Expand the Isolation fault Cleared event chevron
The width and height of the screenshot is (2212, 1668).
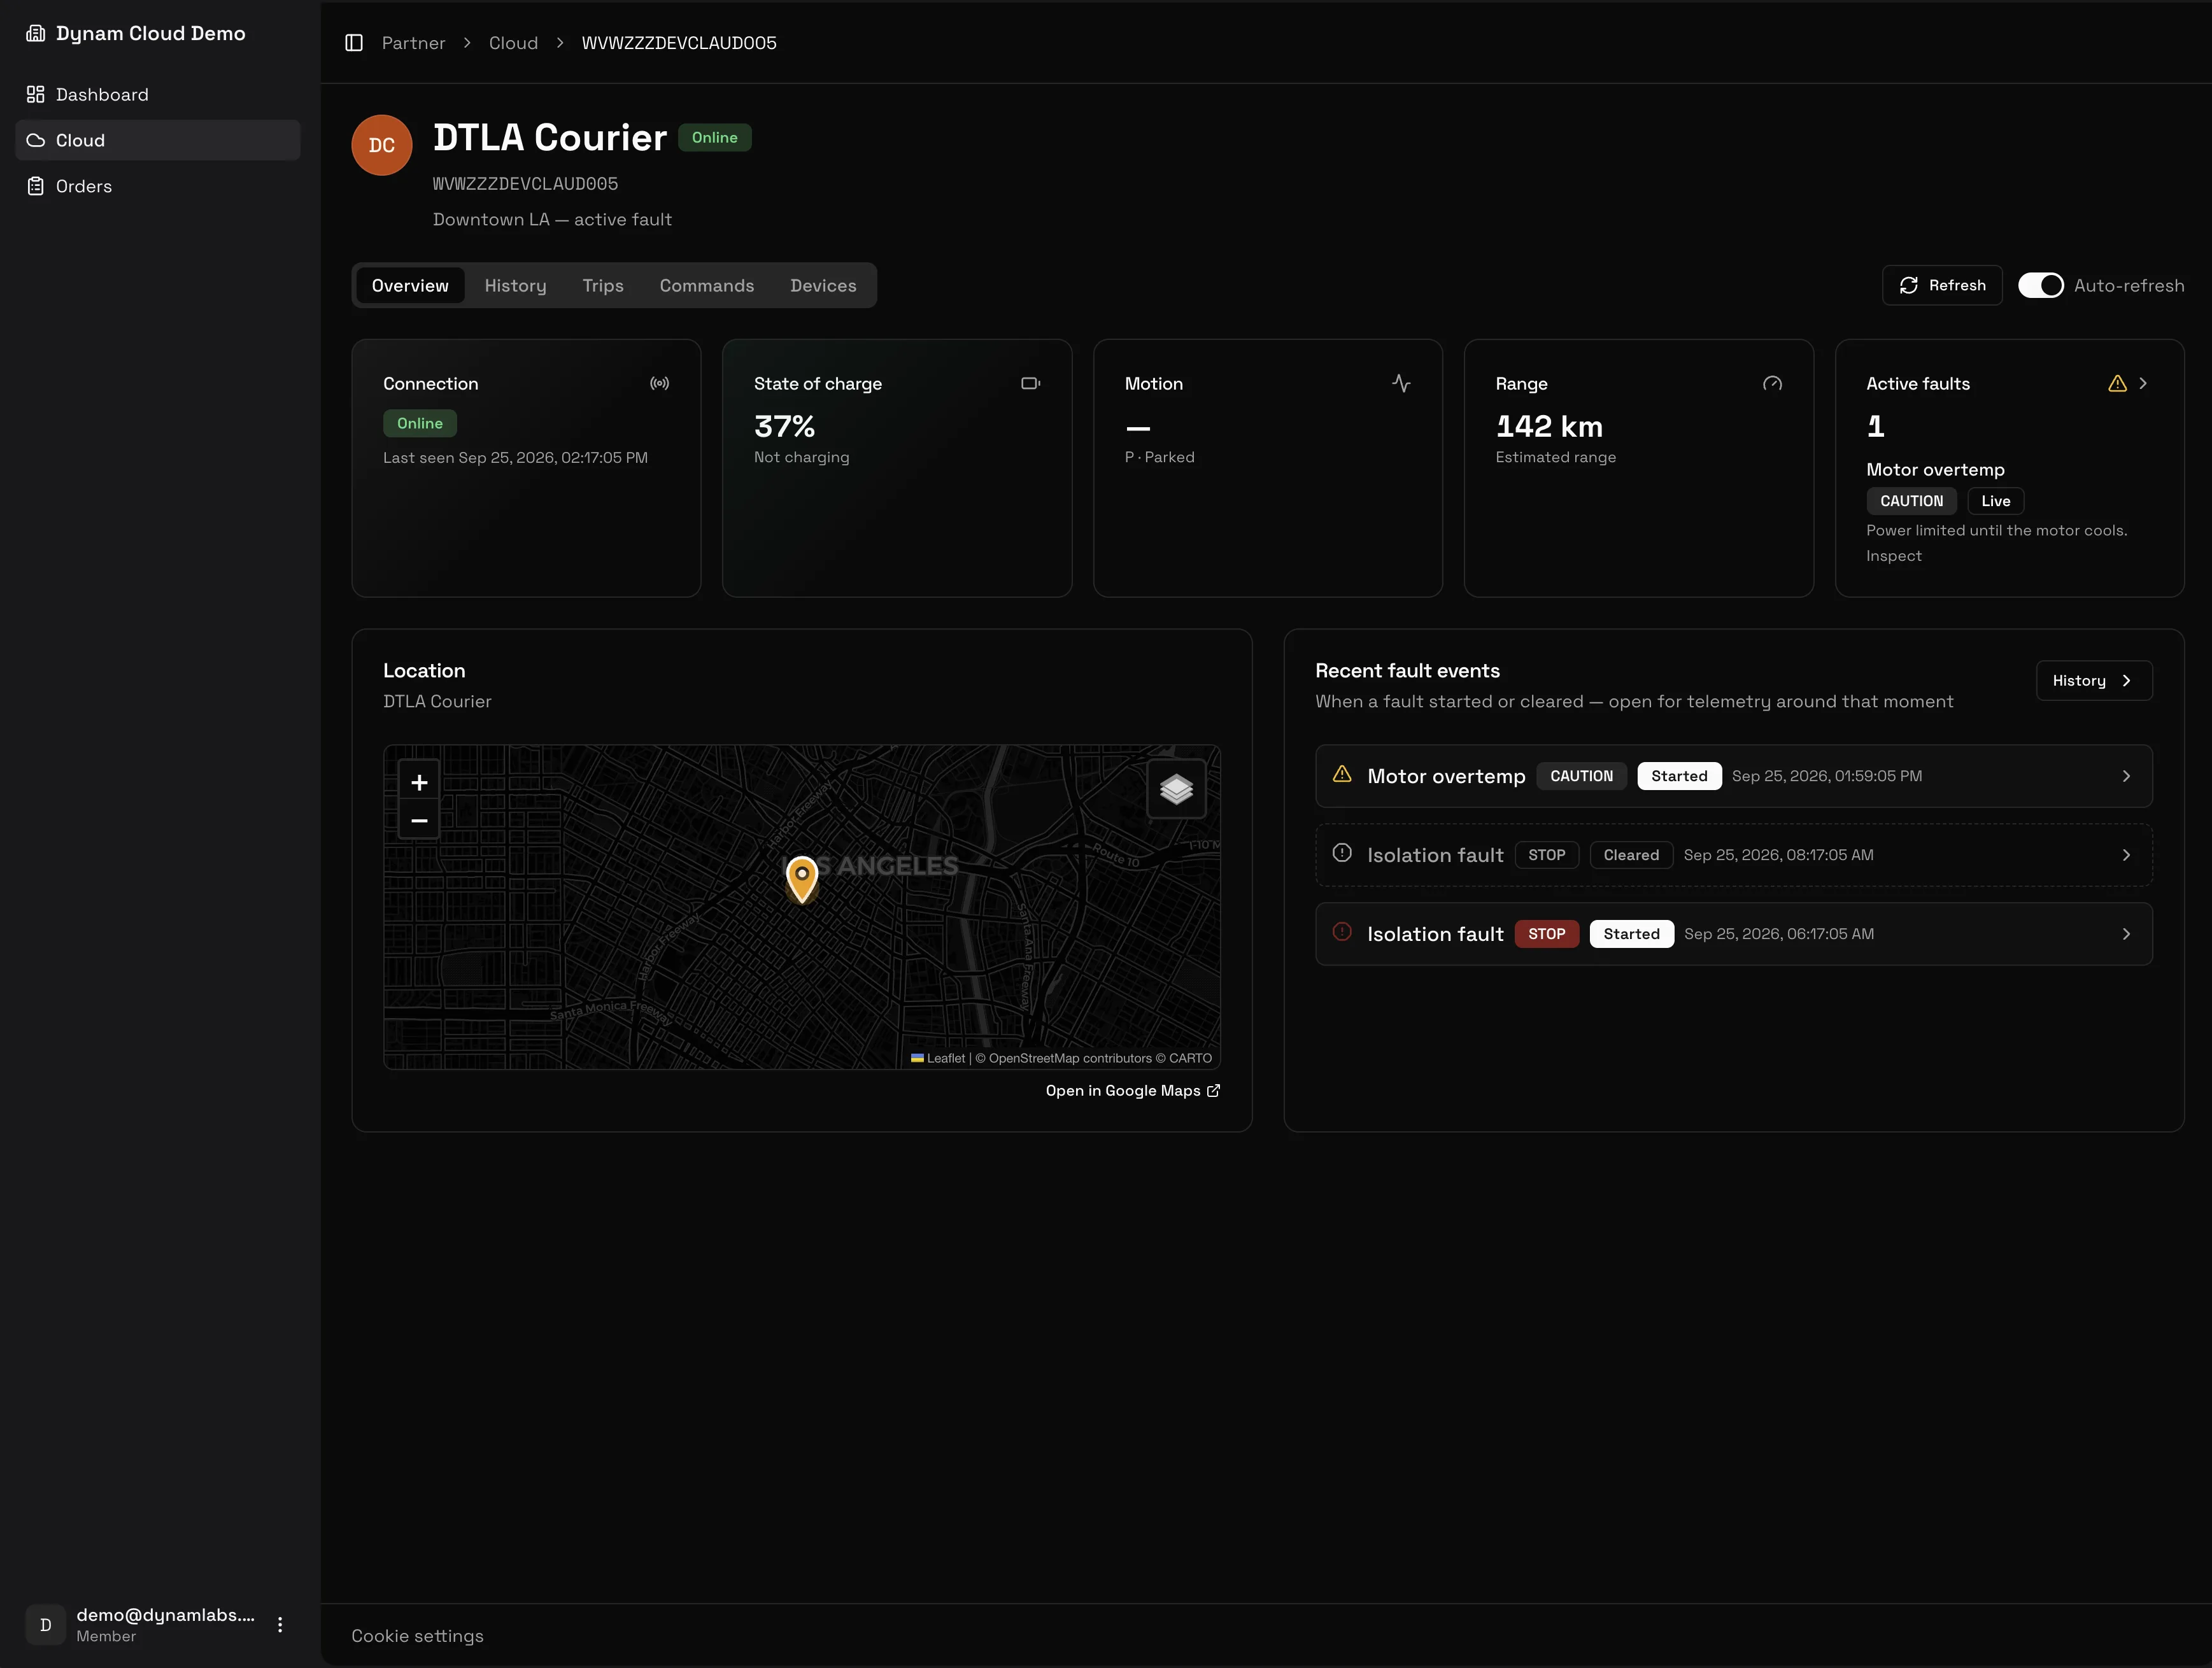coord(2126,856)
